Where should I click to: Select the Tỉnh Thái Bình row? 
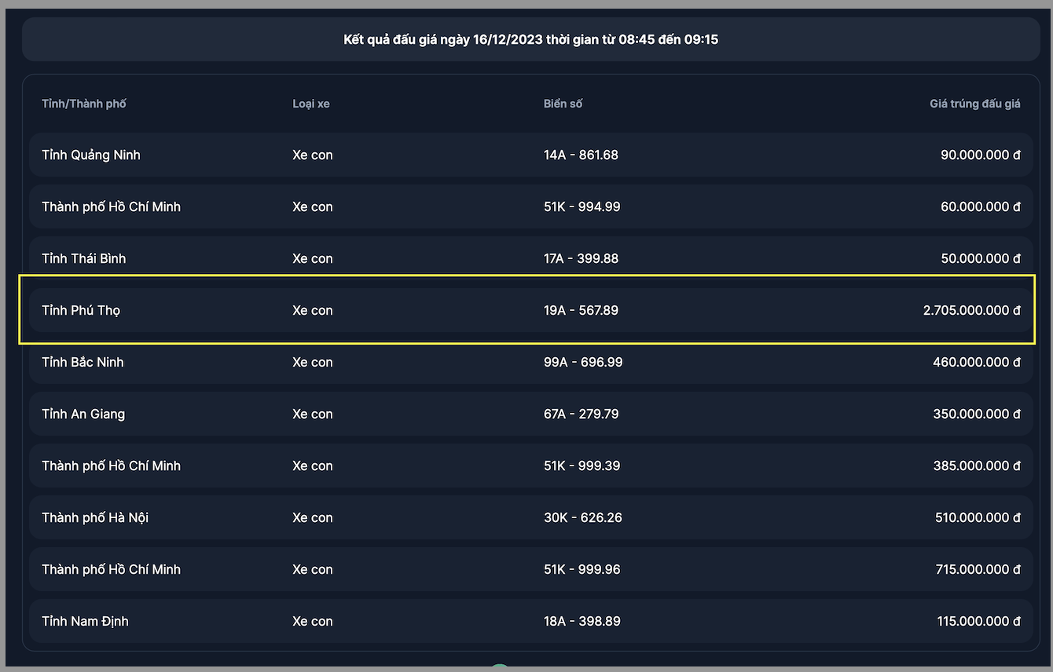point(84,258)
